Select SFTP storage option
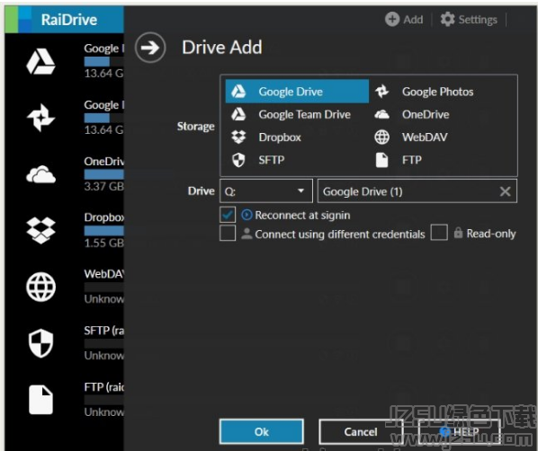 click(x=297, y=160)
